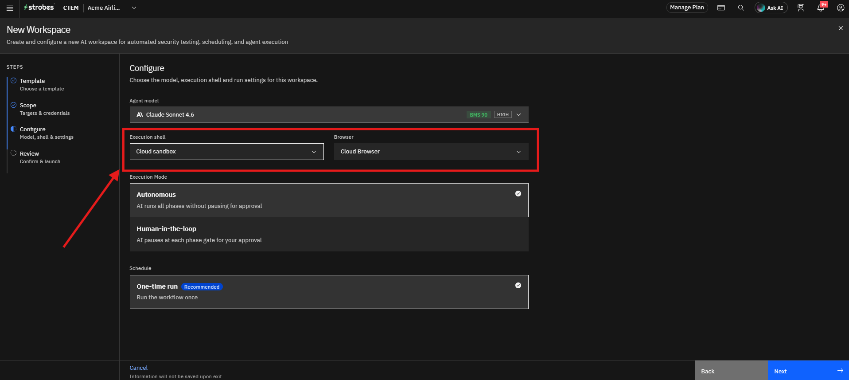Open the Execution shell dropdown

pos(226,152)
